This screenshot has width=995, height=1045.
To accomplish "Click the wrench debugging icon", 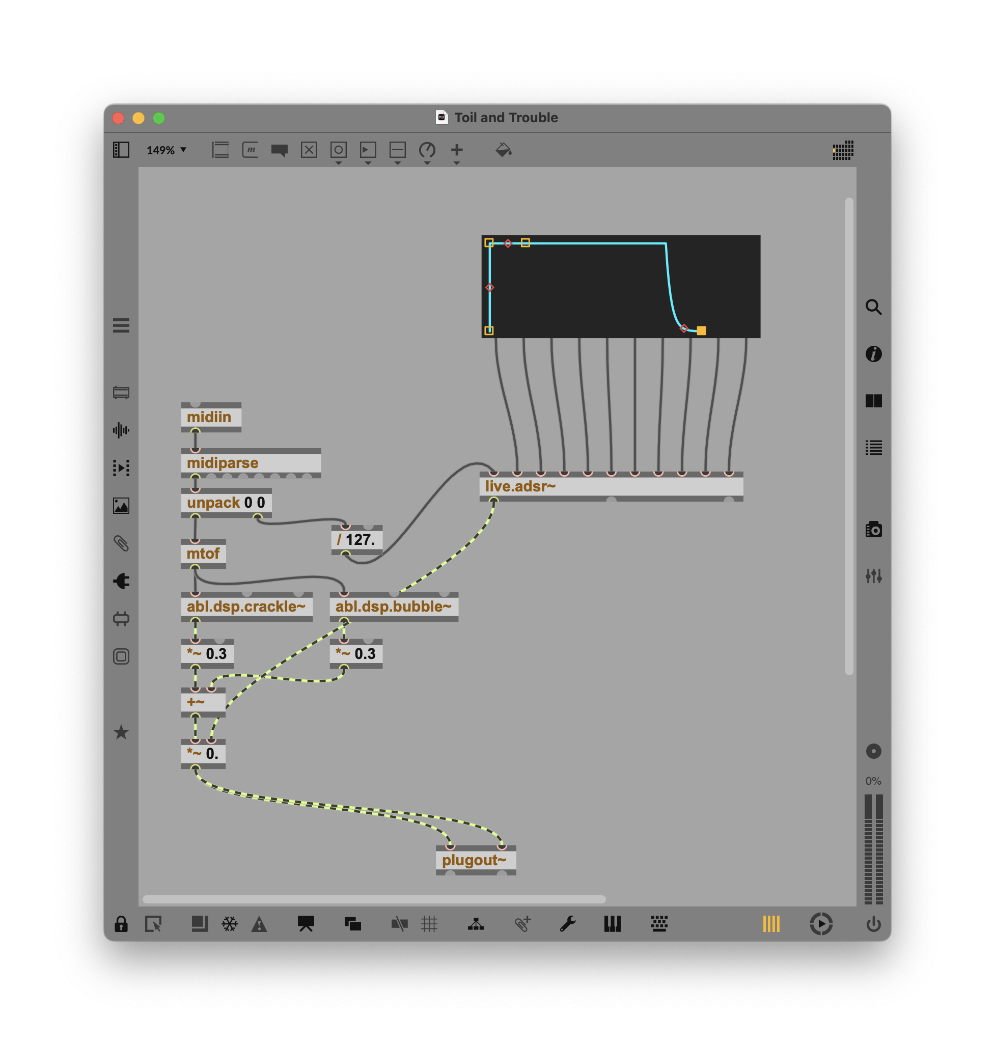I will [567, 924].
